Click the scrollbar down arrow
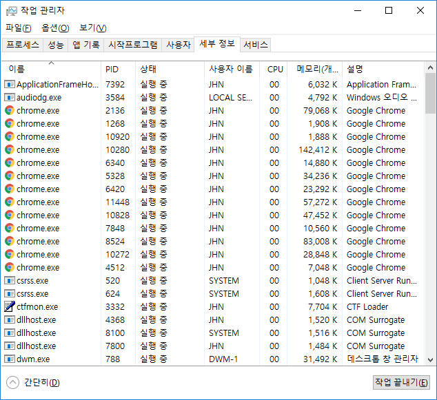The image size is (437, 400). 430,360
